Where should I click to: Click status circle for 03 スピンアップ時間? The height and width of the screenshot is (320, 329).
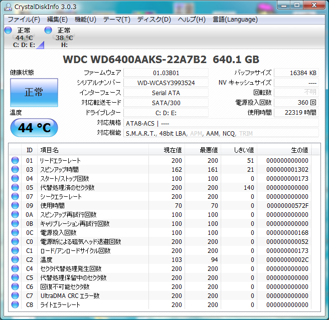15,169
